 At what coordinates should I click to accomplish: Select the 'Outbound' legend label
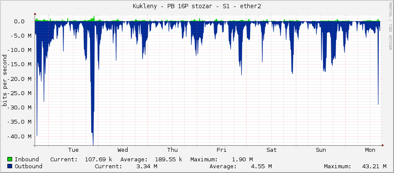[x=29, y=166]
